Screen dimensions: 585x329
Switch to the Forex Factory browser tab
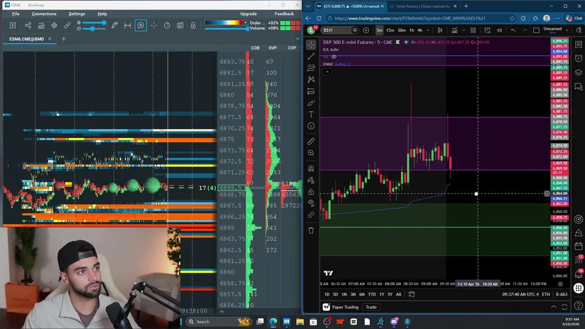click(423, 6)
